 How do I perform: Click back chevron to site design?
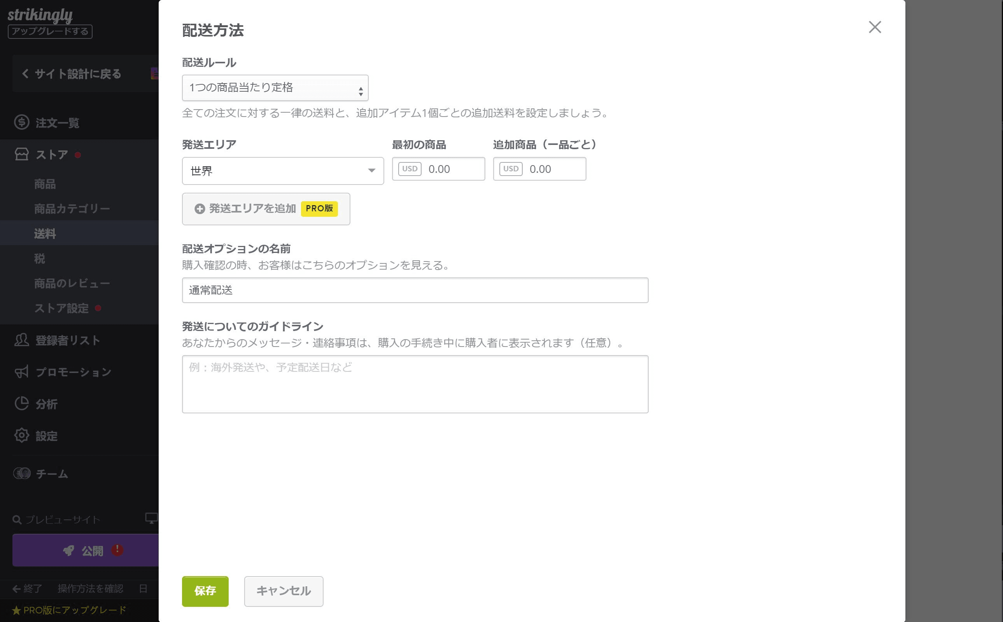[26, 74]
